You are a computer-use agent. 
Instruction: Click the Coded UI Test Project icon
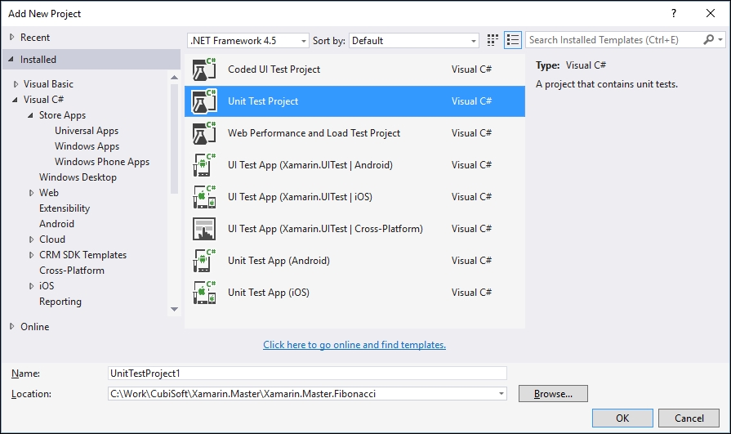204,69
